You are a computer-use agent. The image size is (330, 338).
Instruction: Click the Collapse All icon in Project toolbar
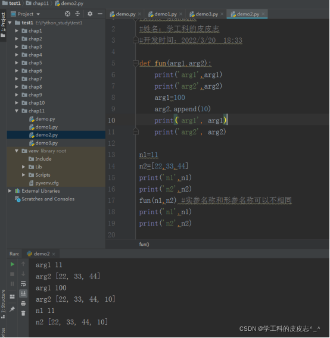pos(77,14)
